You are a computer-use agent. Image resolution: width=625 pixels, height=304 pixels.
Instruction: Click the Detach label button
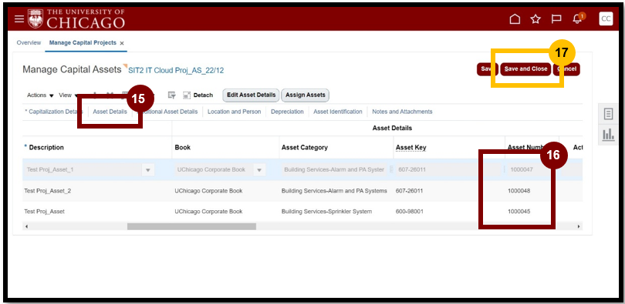(x=203, y=95)
